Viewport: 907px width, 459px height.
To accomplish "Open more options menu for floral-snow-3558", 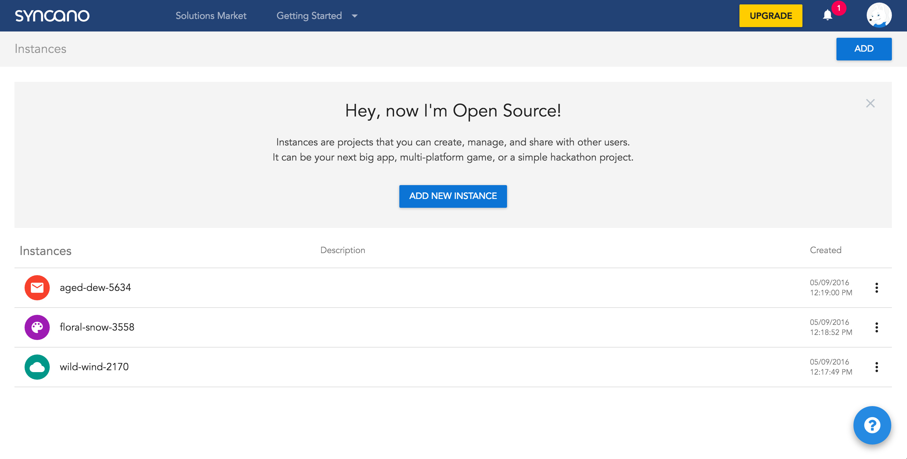I will point(876,327).
